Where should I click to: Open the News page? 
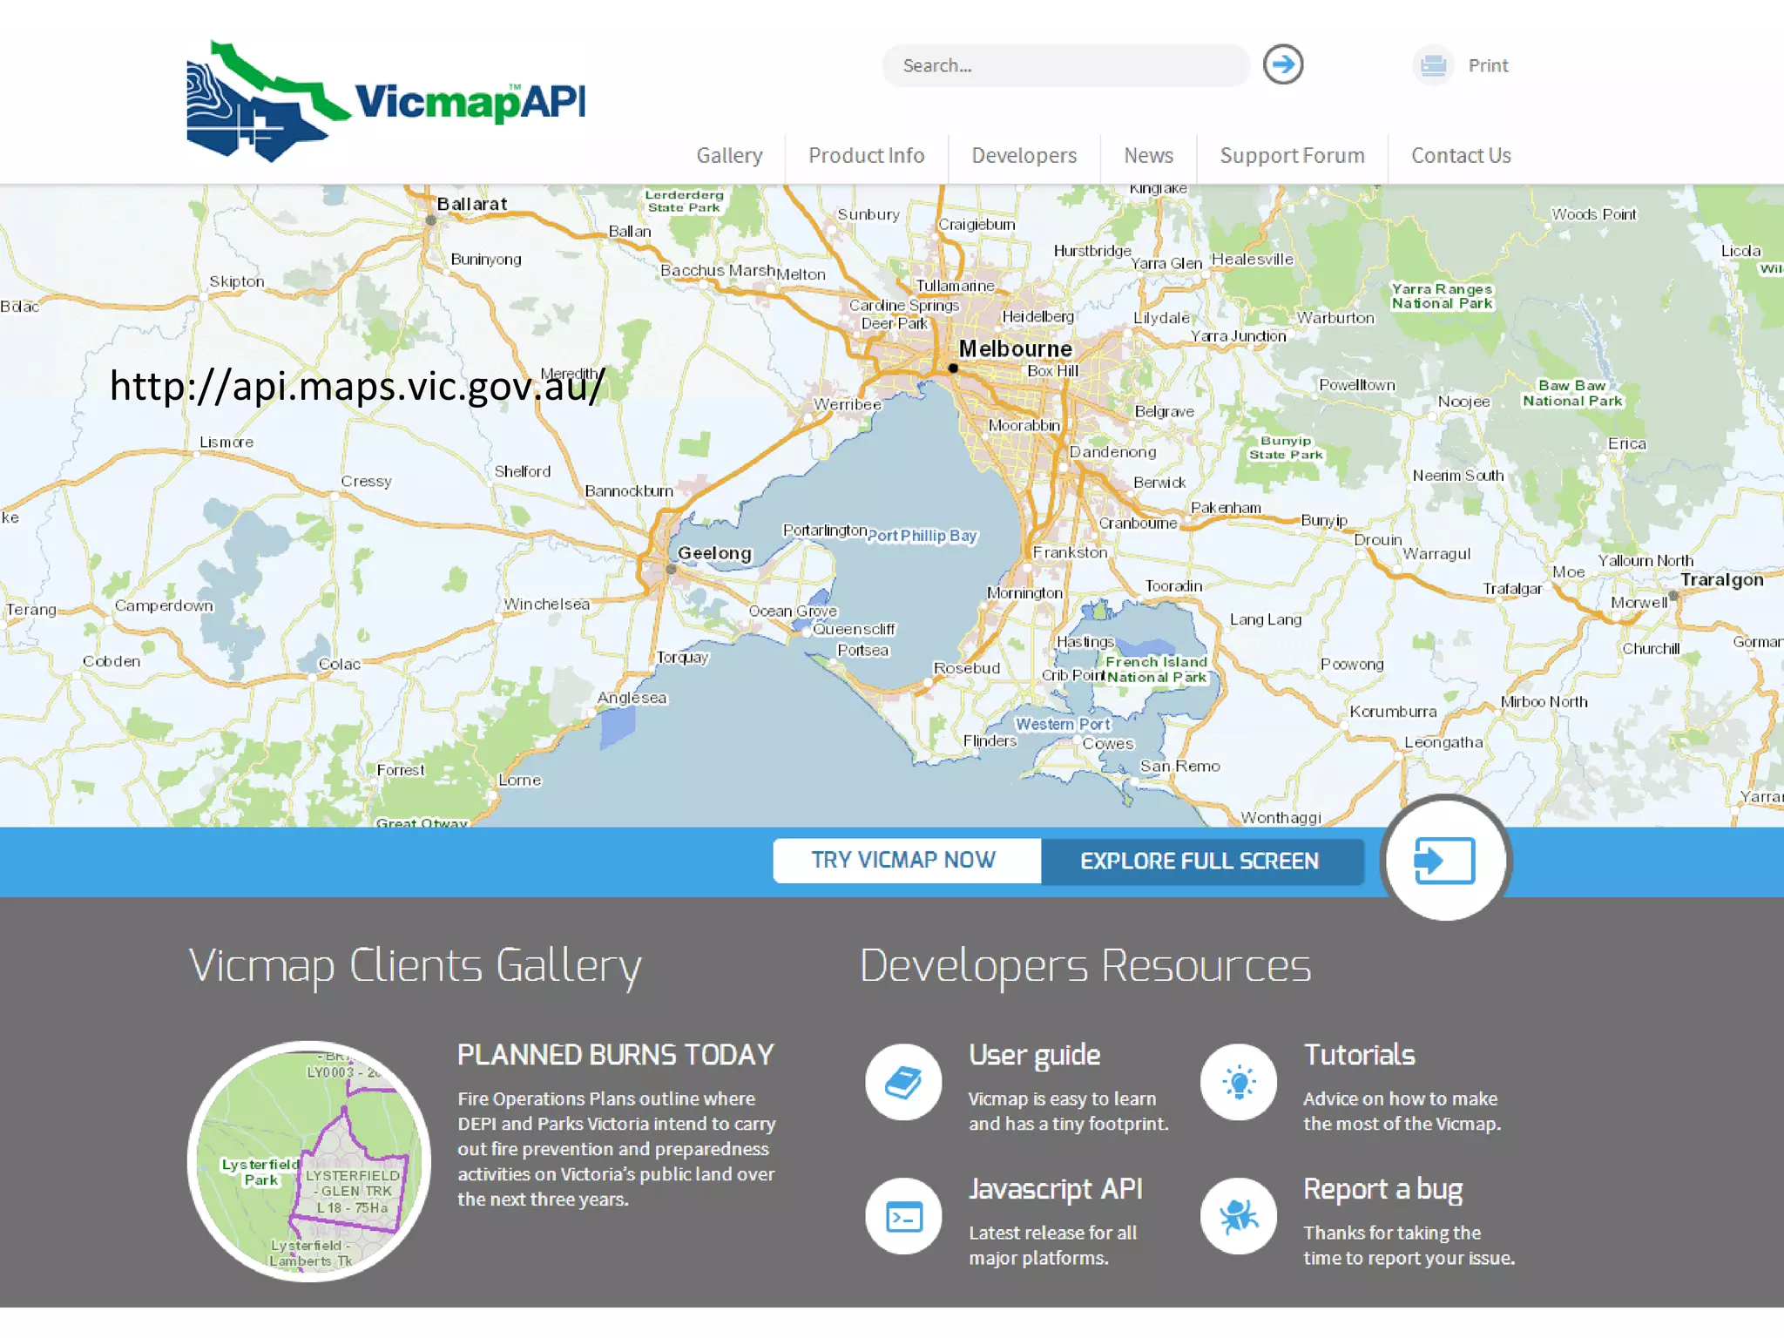pyautogui.click(x=1148, y=156)
